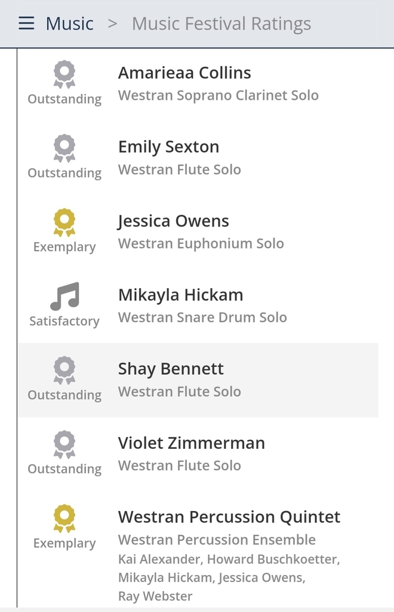The height and width of the screenshot is (612, 394).
Task: Click Emily Sexton's Outstanding ribbon badge
Action: pos(64,148)
